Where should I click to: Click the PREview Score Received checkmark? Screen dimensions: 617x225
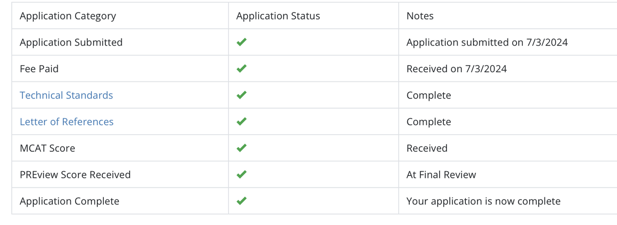(241, 175)
